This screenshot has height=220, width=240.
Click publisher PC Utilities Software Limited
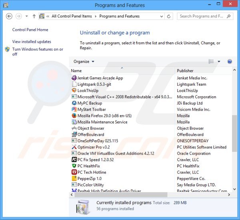click(202, 147)
